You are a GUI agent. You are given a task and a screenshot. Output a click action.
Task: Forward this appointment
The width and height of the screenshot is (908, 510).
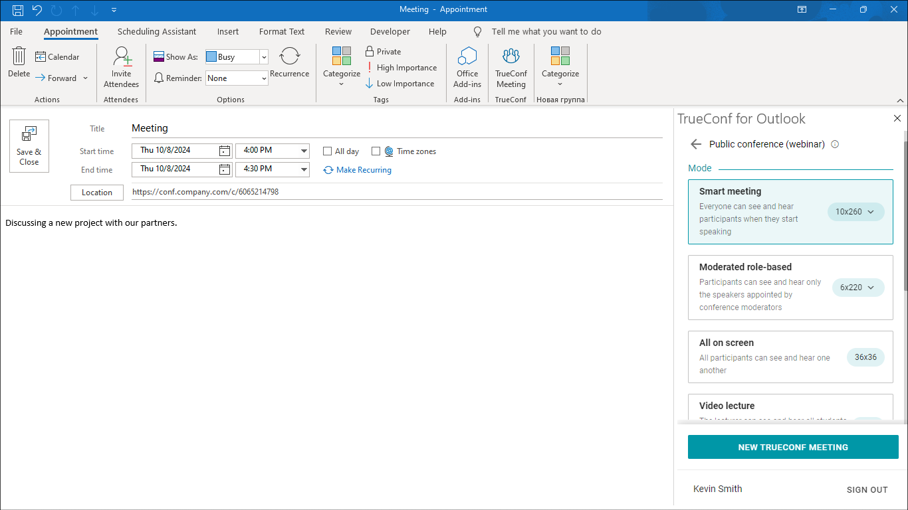(x=56, y=78)
